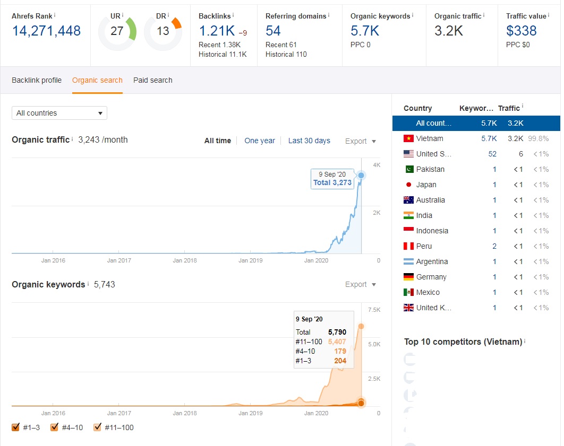Screen dimensions: 564x446
Task: Click the 'Historical 11.1K' backlinks text
Action: [x=223, y=54]
